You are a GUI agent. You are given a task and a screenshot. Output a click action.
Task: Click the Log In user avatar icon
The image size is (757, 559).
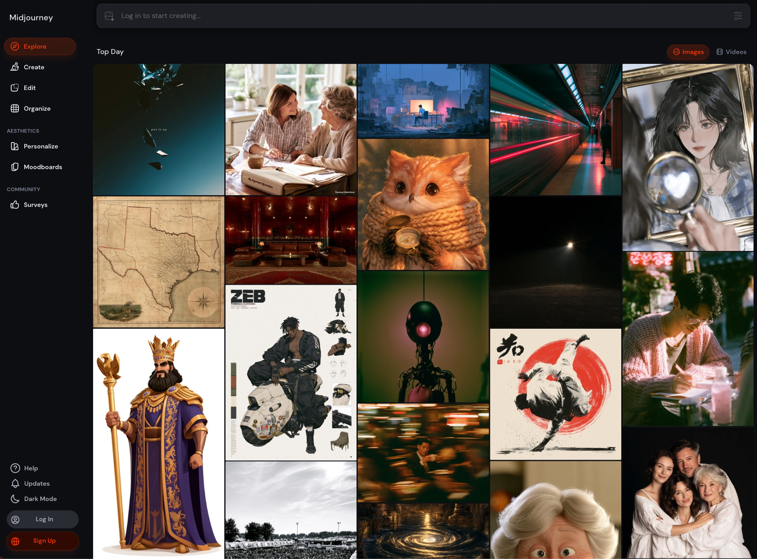16,520
